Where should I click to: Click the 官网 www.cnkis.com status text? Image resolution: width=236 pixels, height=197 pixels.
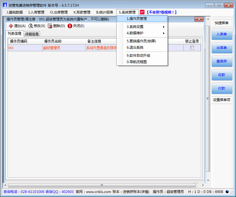[93, 192]
